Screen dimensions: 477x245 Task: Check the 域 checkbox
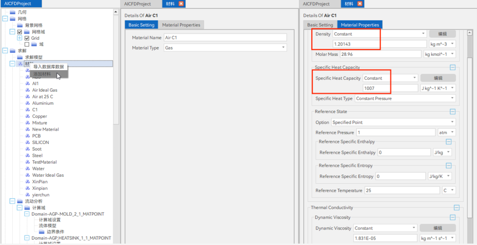pos(27,45)
